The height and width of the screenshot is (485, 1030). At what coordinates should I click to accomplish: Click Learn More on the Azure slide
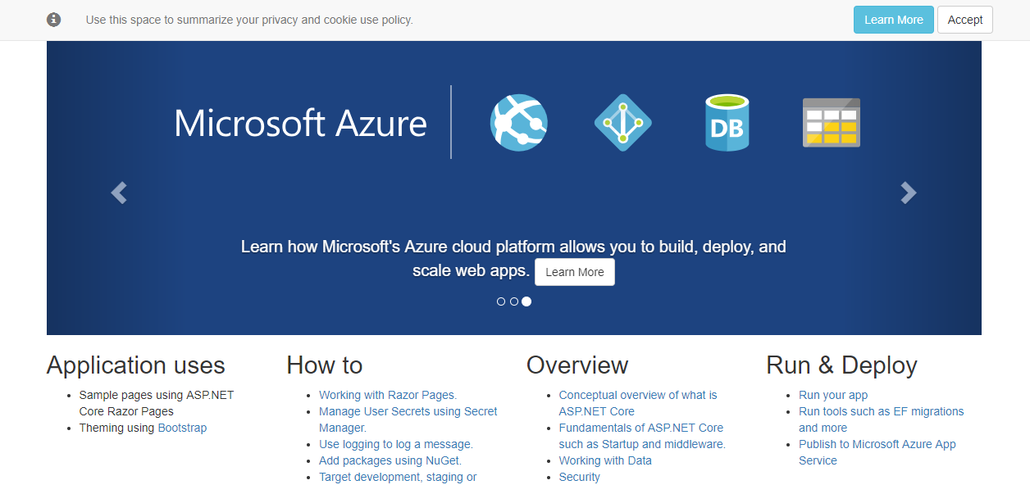574,271
